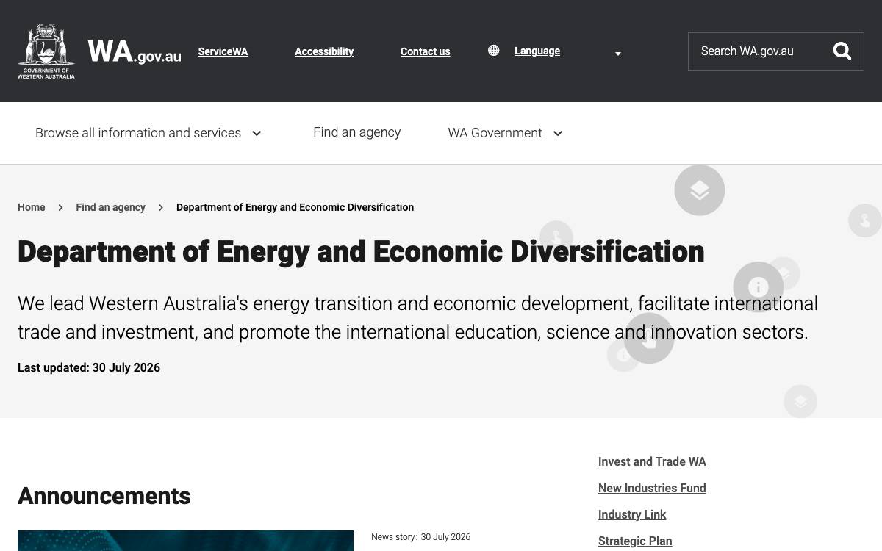Expand the WA Government menu
Image resolution: width=882 pixels, height=551 pixels.
click(506, 133)
